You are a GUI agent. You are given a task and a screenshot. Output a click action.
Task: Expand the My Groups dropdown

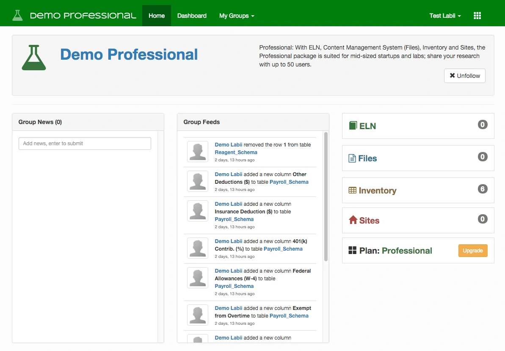[x=237, y=16]
